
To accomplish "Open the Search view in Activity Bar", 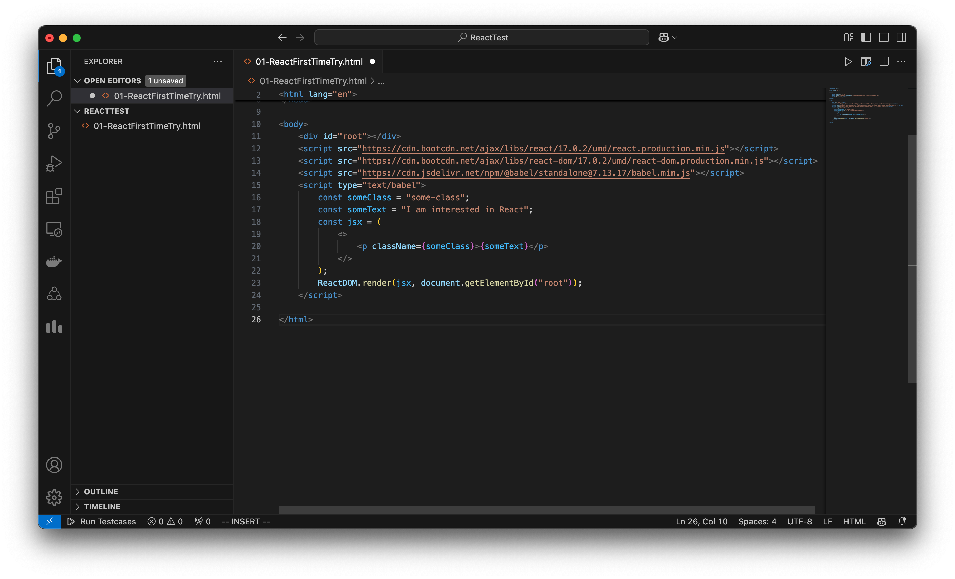I will coord(54,98).
